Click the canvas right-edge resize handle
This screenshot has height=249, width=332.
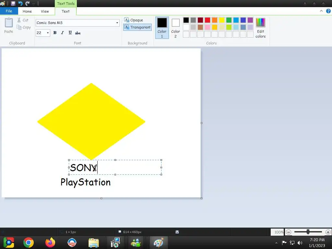[201, 123]
